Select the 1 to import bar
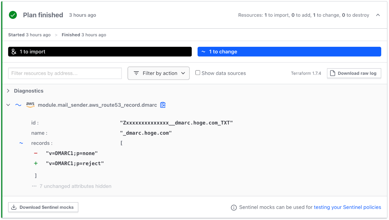 (100, 52)
